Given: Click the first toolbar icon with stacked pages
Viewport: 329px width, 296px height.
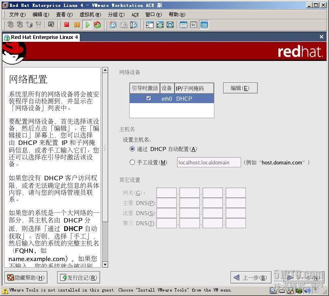Looking at the screenshot, I should click(x=11, y=25).
